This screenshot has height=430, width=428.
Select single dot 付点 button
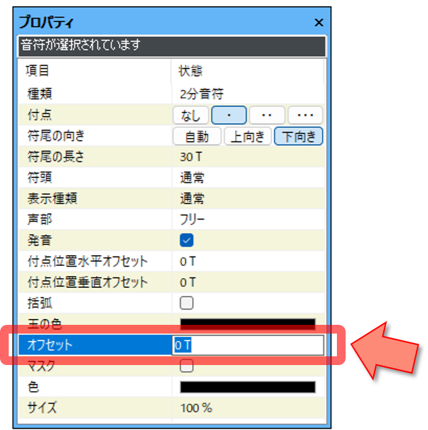click(229, 115)
